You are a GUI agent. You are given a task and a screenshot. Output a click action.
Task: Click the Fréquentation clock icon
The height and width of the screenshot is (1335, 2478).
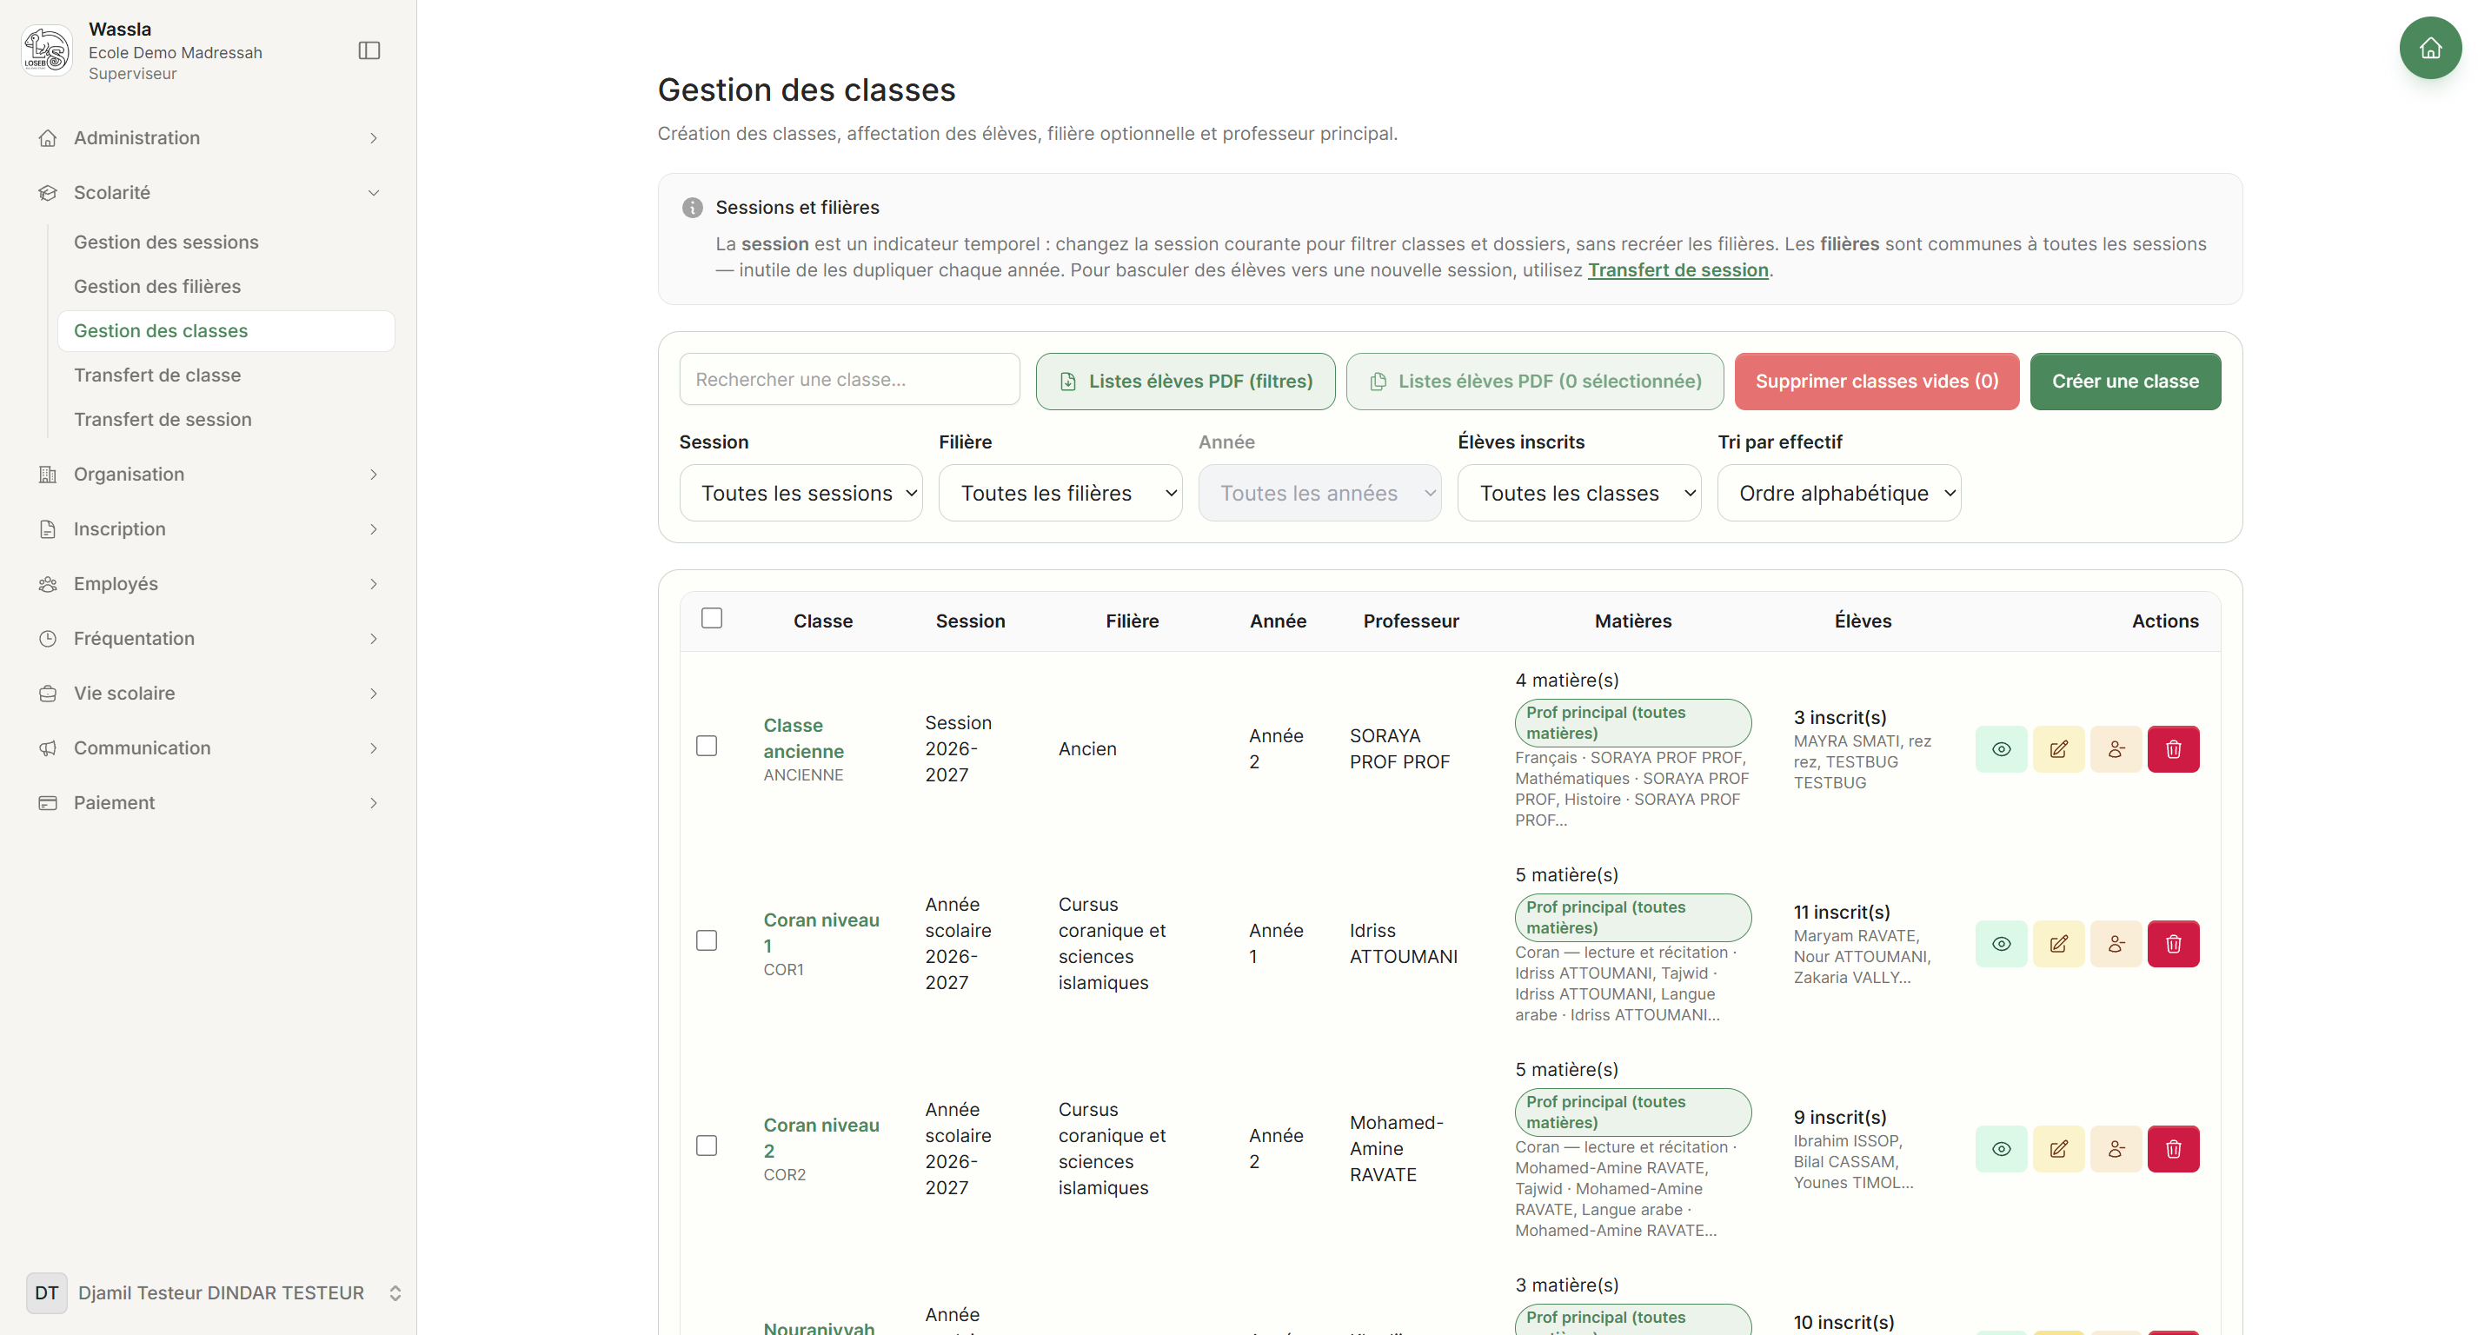(48, 639)
